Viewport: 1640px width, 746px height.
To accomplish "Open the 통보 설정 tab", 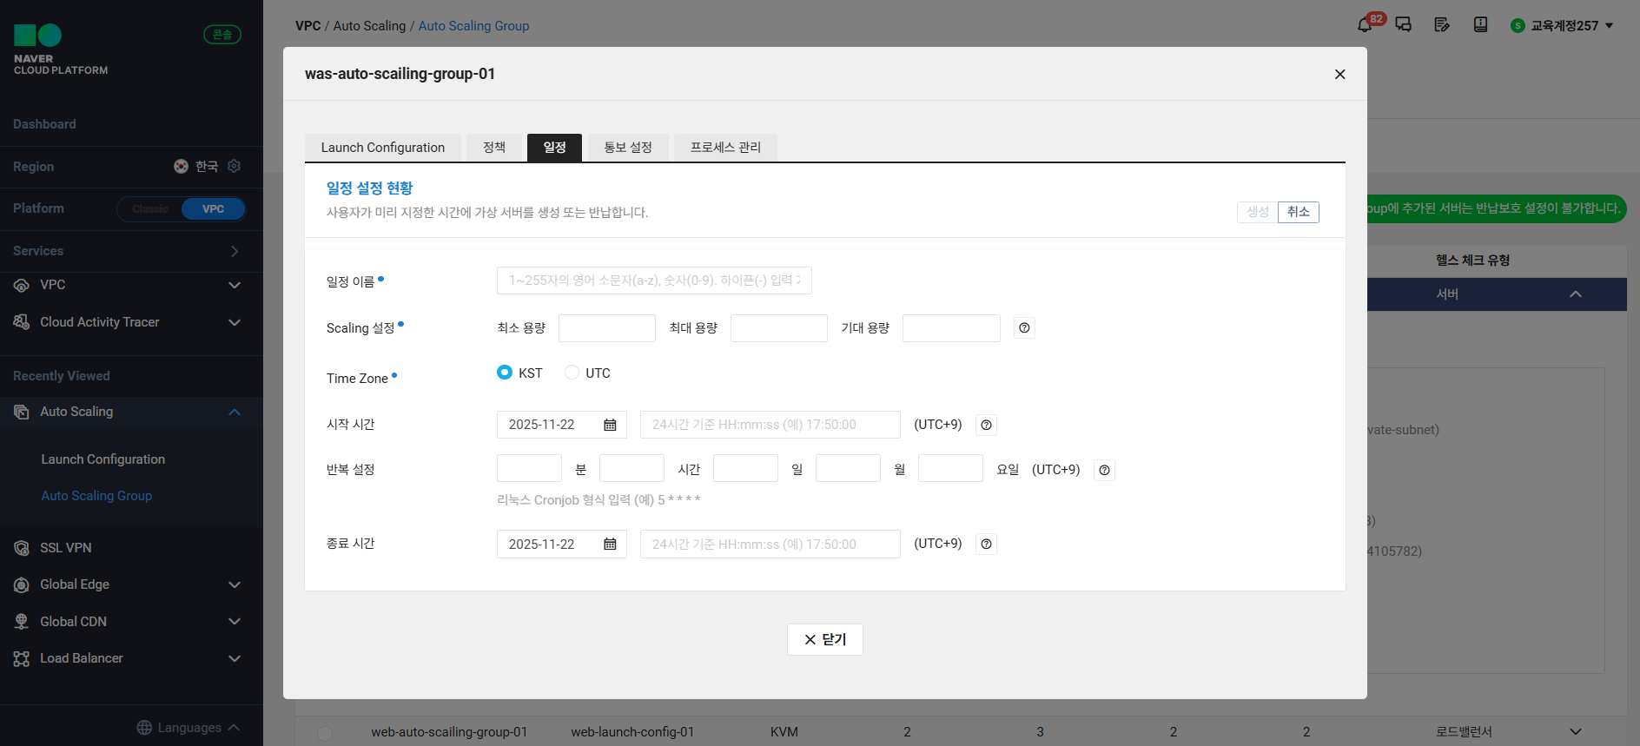I will [628, 148].
